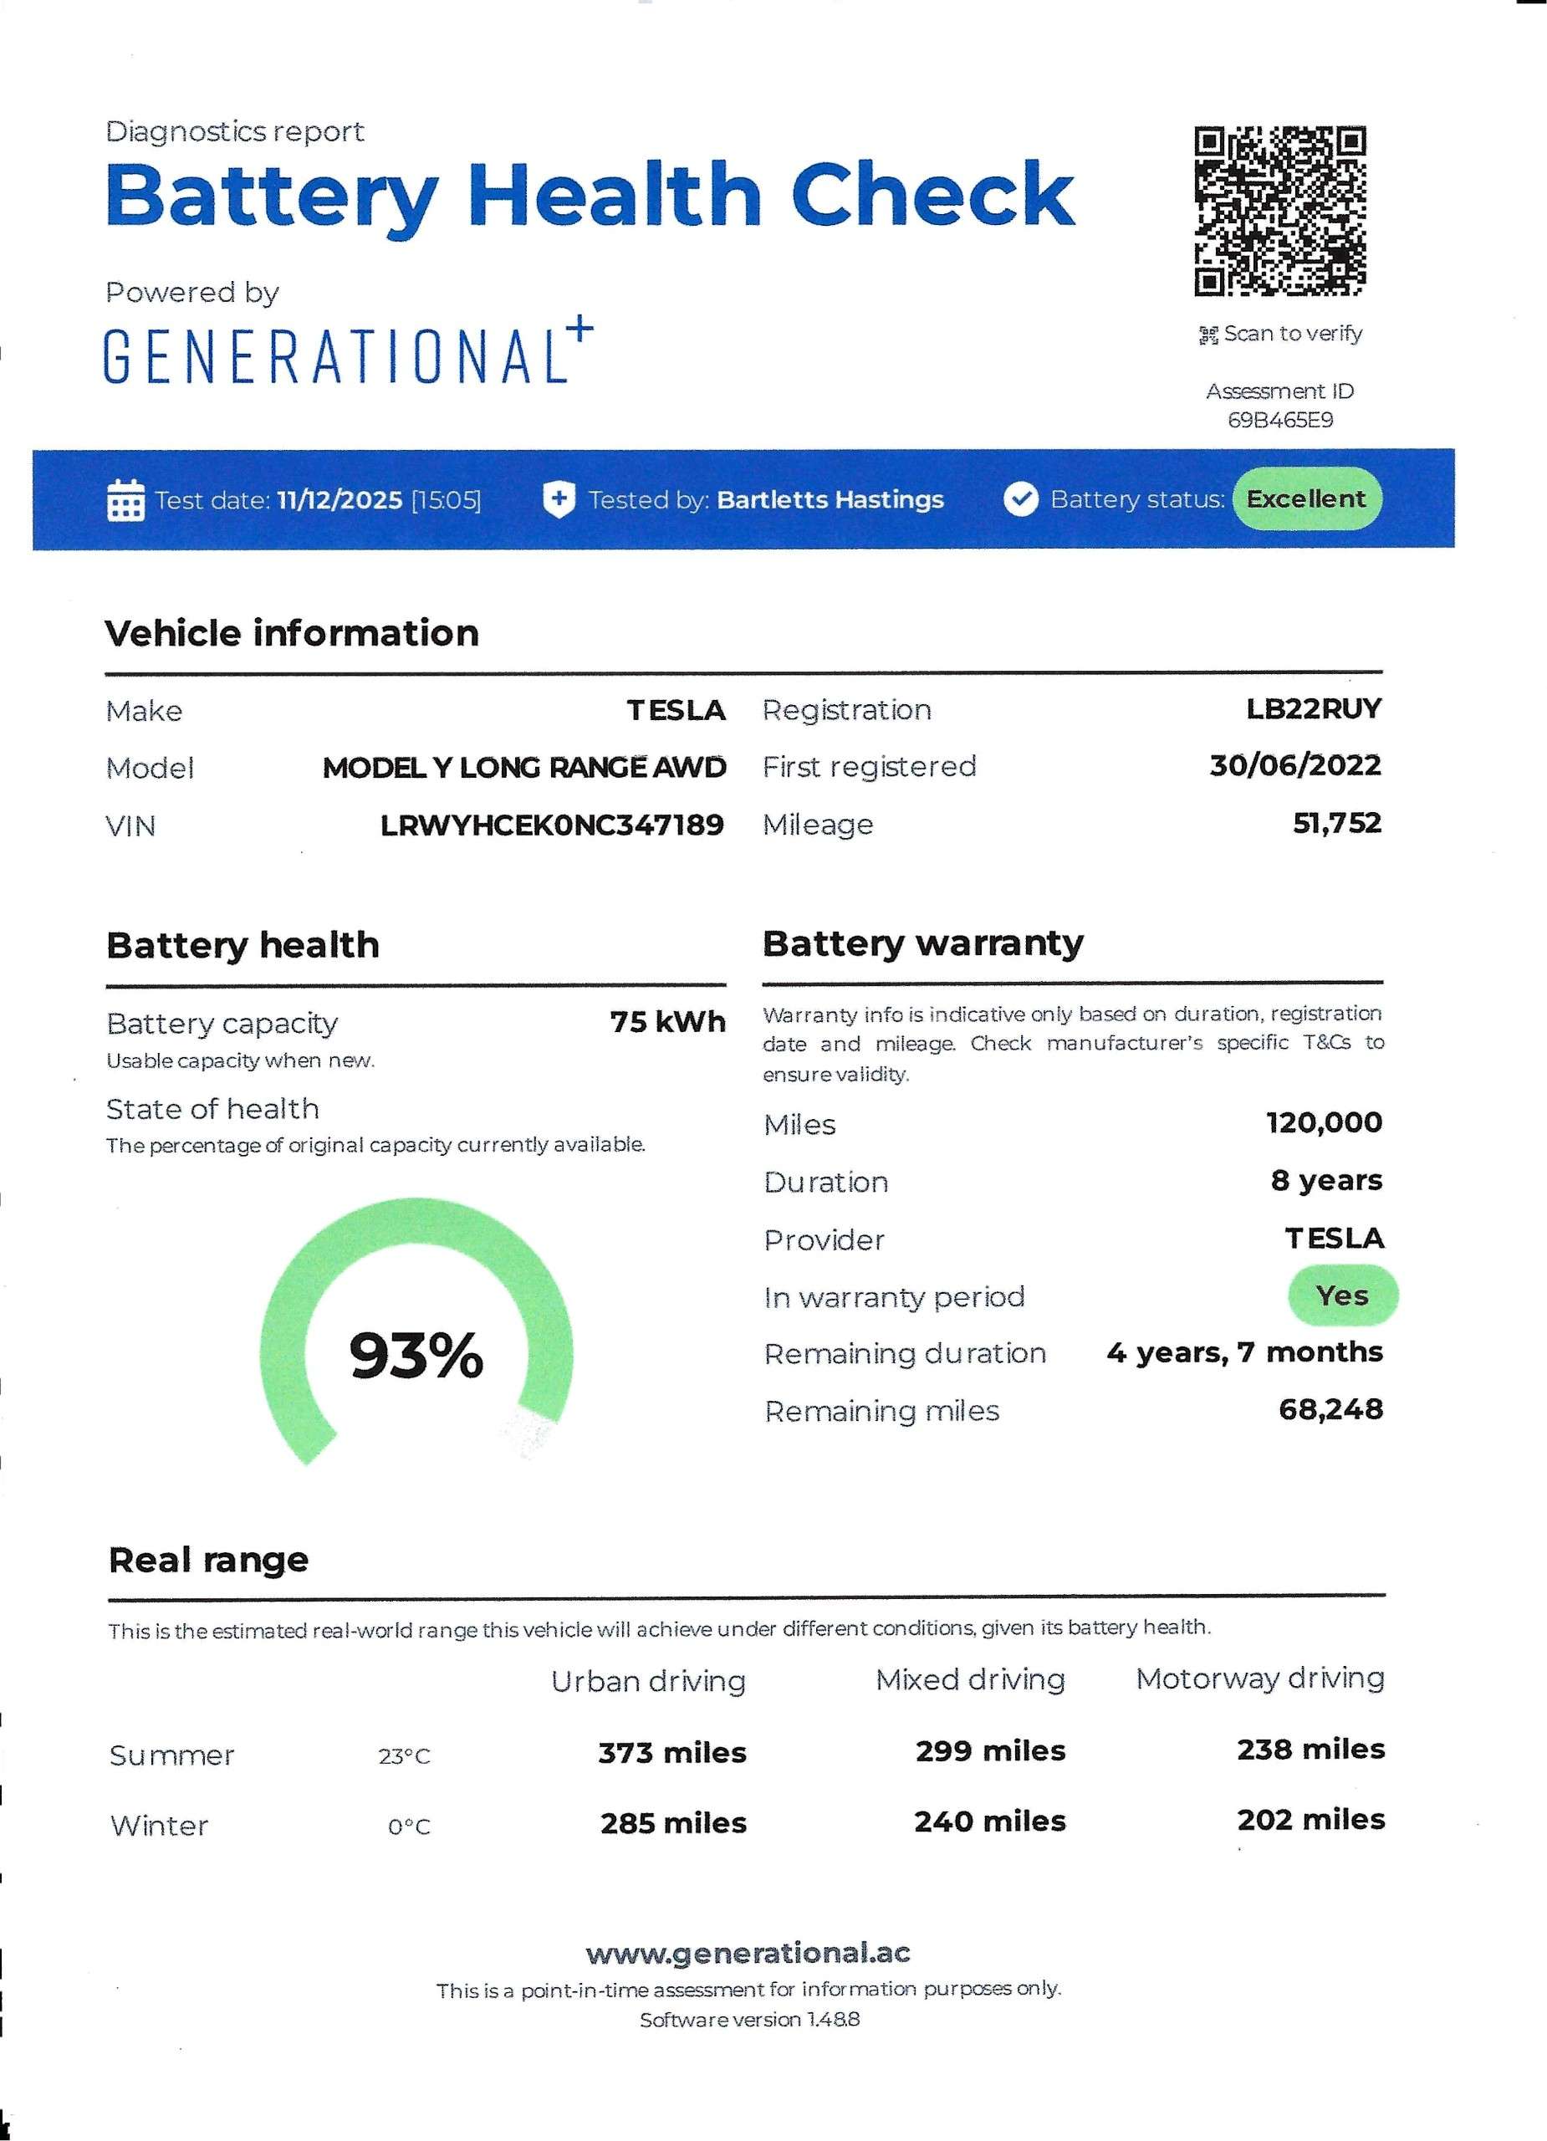Open the www.generational.ac link
Screen dimensions: 1547x2141
coord(748,1951)
